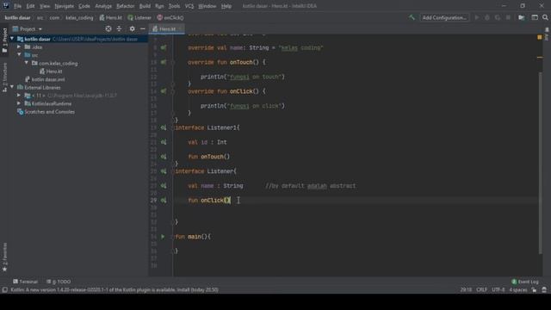
Task: Expand the KotlinJavaRuntime library
Action: 19,103
